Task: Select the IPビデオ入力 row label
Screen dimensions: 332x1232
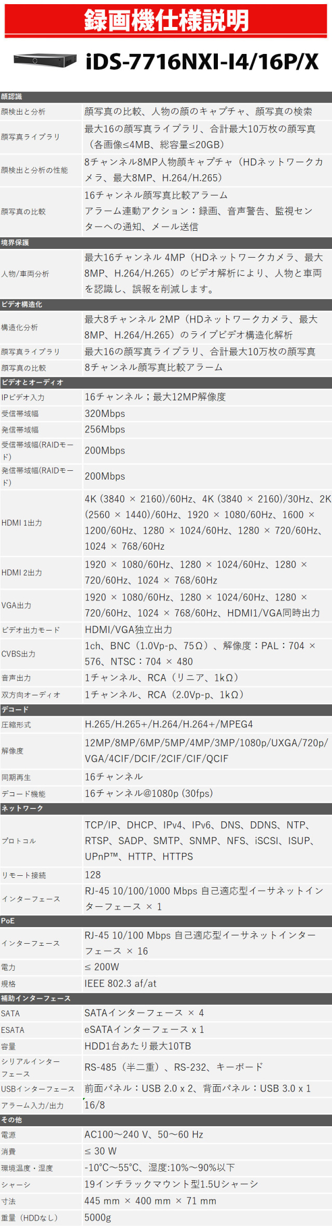Action: (23, 398)
